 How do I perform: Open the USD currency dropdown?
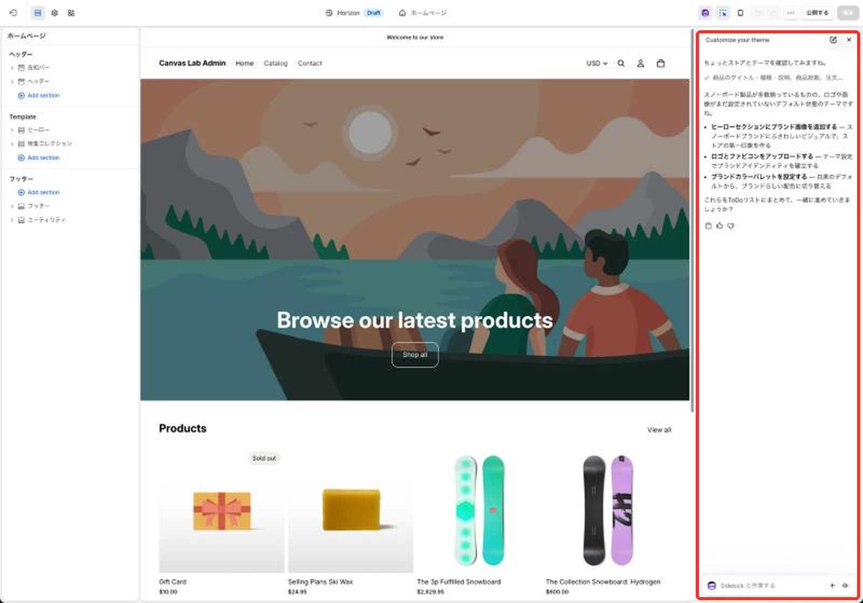tap(597, 64)
